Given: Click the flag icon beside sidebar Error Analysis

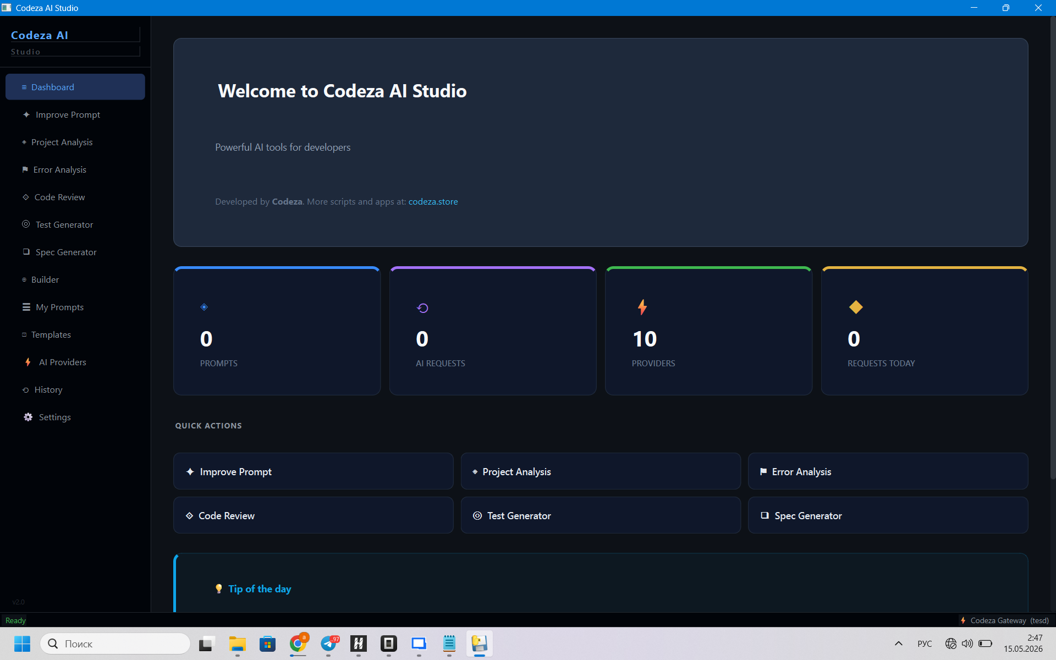Looking at the screenshot, I should point(25,169).
